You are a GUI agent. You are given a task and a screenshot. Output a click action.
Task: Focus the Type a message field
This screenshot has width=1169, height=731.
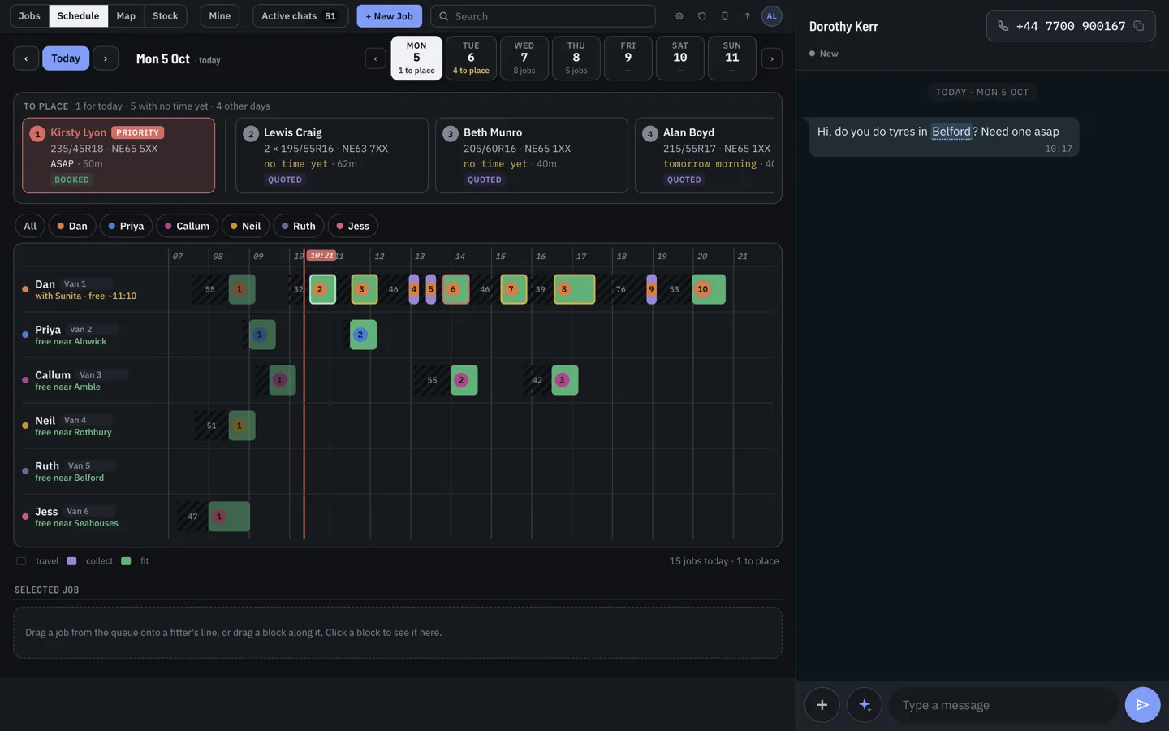click(1004, 705)
